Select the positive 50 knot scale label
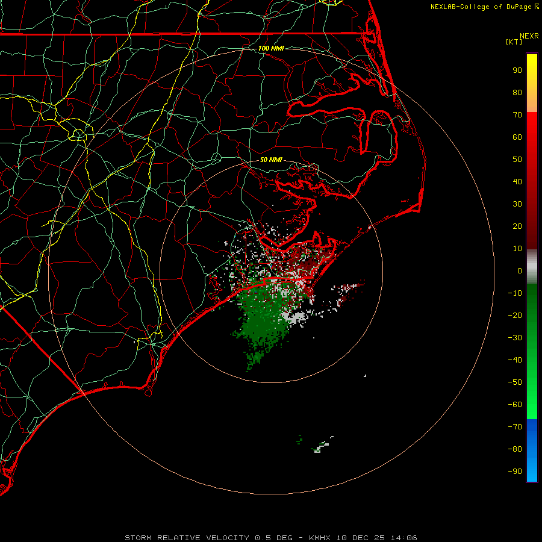Screen dimensions: 542x542 click(x=517, y=160)
